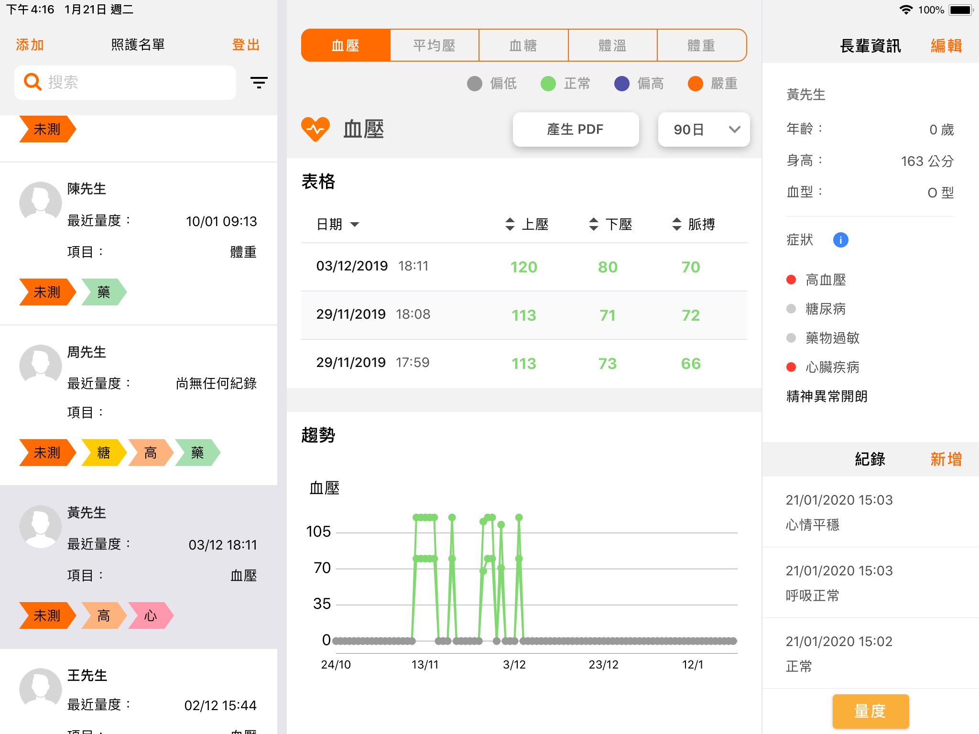979x734 pixels.
Task: Tap the green 正常 legend swatch
Action: [548, 84]
